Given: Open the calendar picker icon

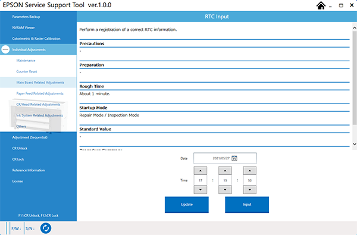Looking at the screenshot, I should point(234,158).
